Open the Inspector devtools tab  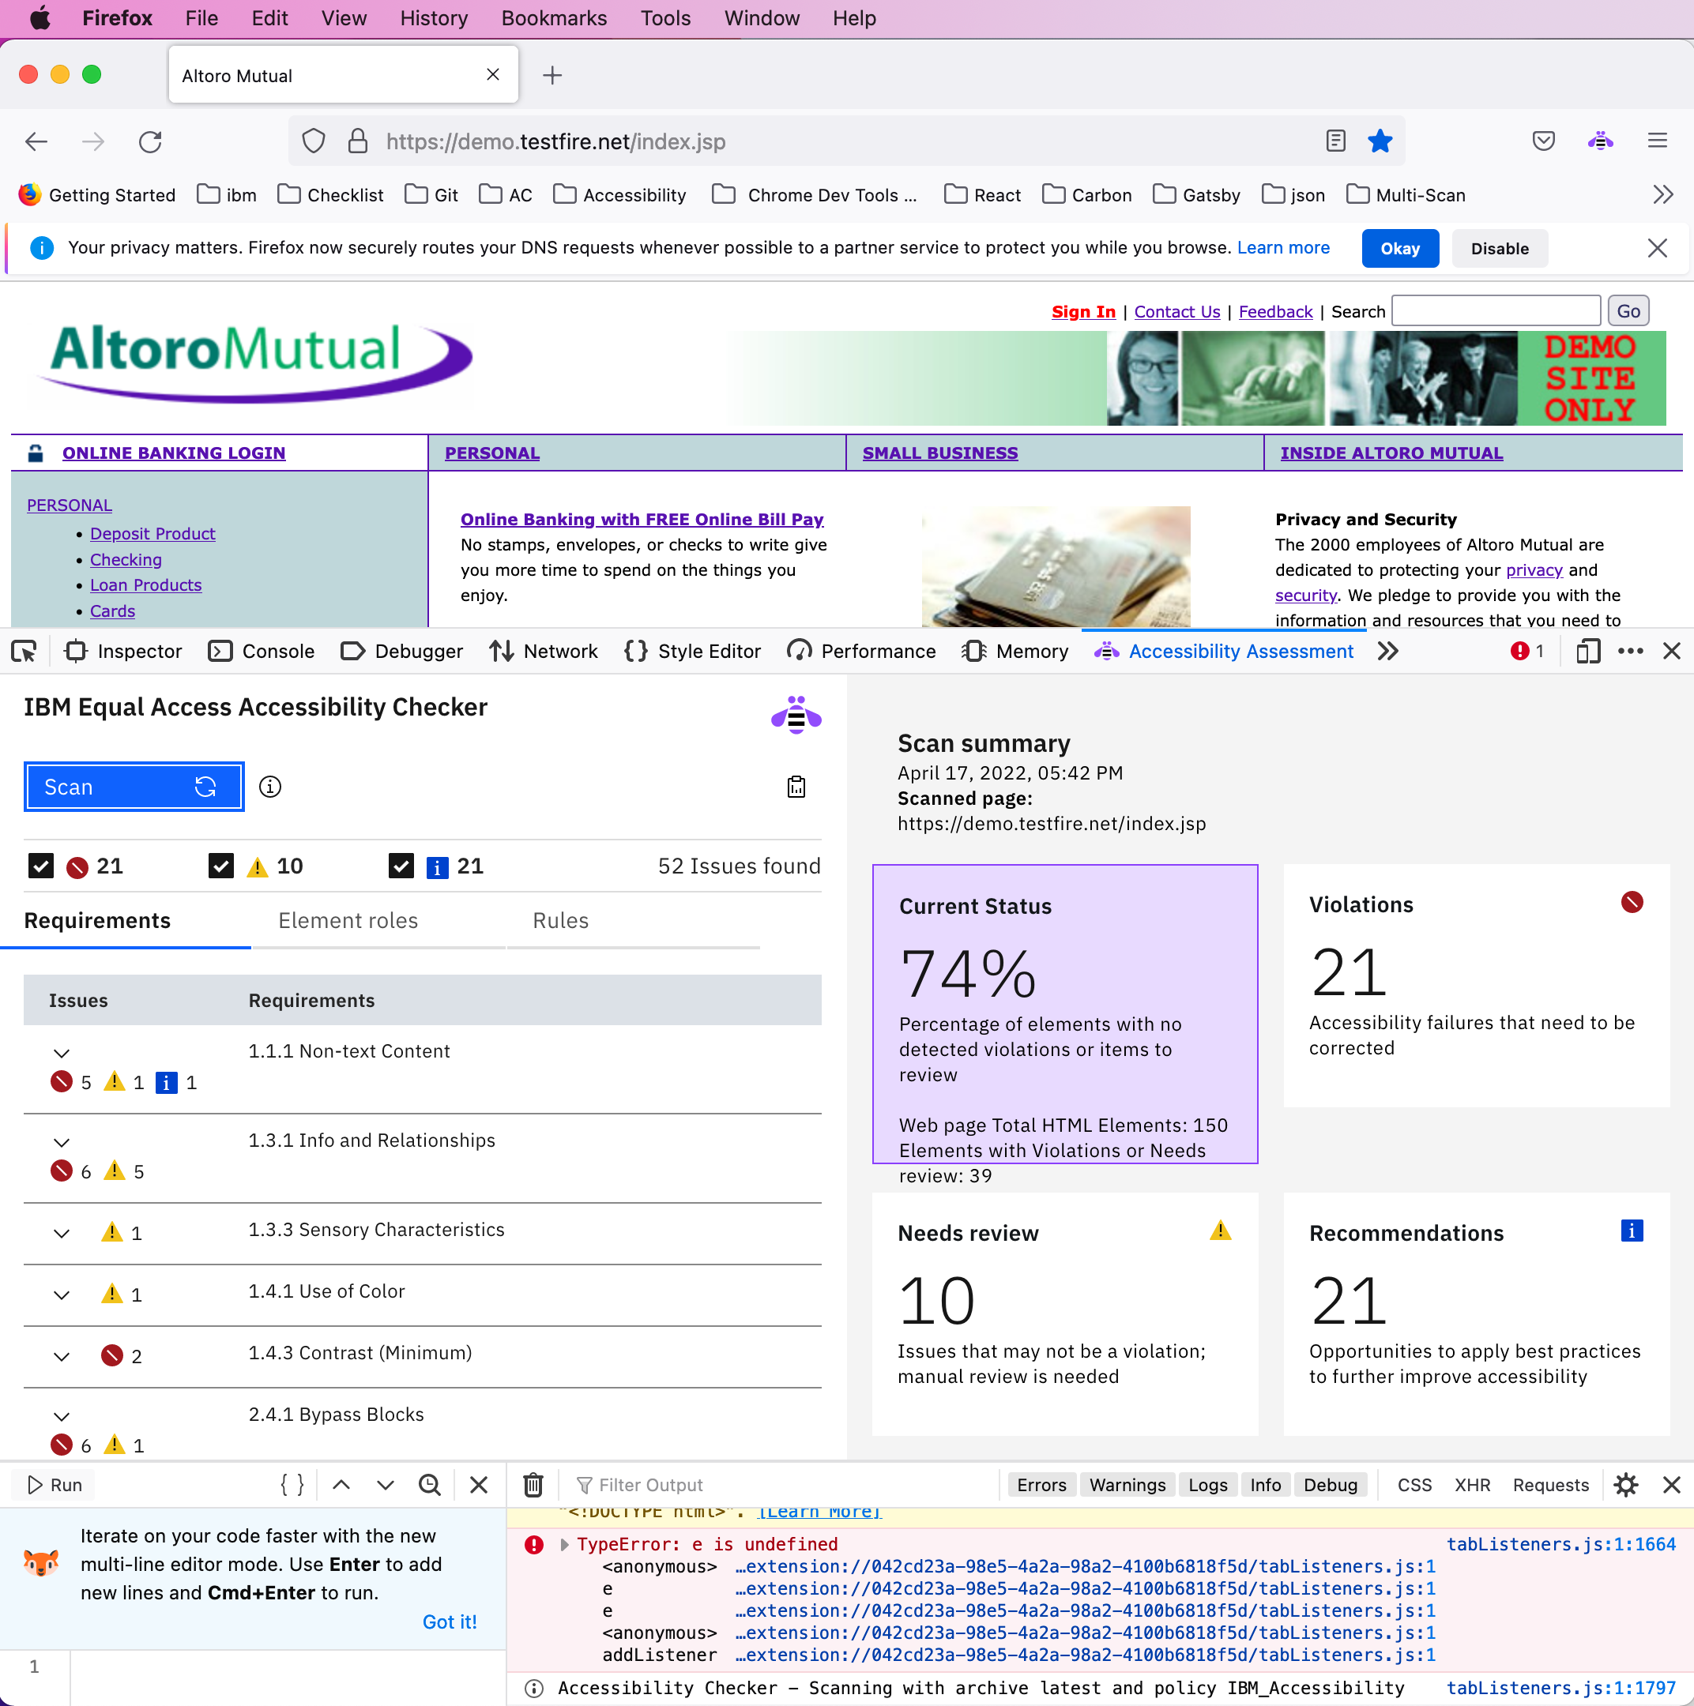123,652
